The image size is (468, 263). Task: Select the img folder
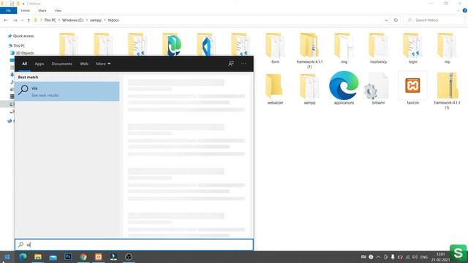tap(344, 48)
